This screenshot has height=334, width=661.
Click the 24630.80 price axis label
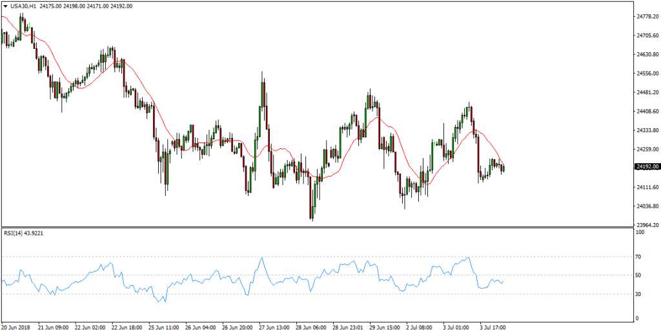point(648,55)
